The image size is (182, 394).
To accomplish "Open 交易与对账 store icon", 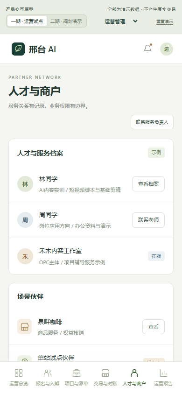I will [x=105, y=373].
